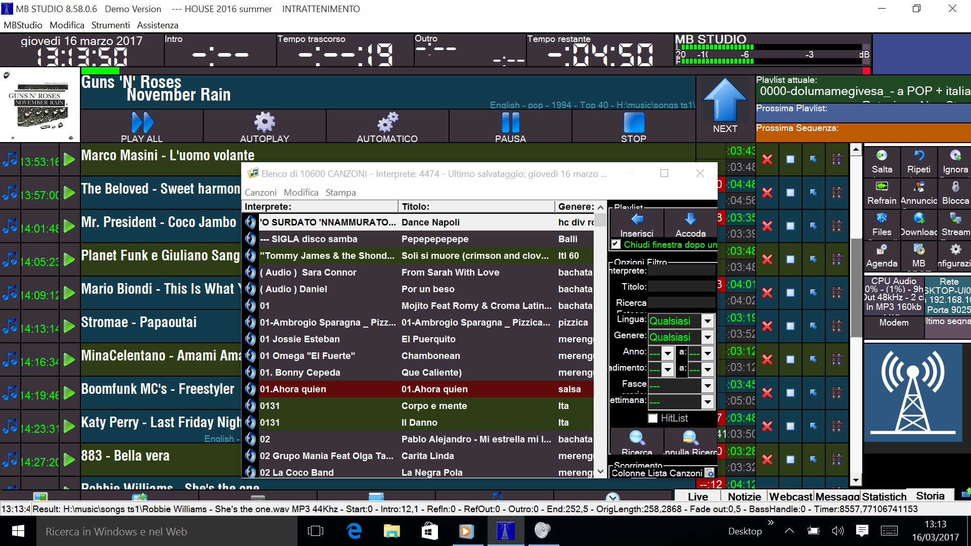Screen dimensions: 971x546
Task: Click the Ricerca magnifier icon
Action: [637, 437]
